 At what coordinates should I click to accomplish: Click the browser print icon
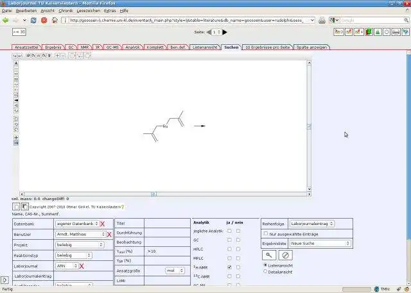(x=322, y=20)
